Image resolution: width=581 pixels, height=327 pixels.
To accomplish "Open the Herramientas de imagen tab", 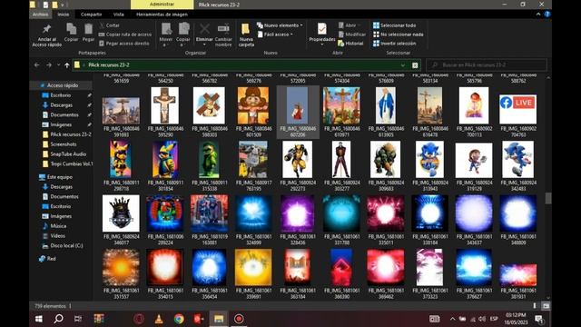I will [162, 15].
